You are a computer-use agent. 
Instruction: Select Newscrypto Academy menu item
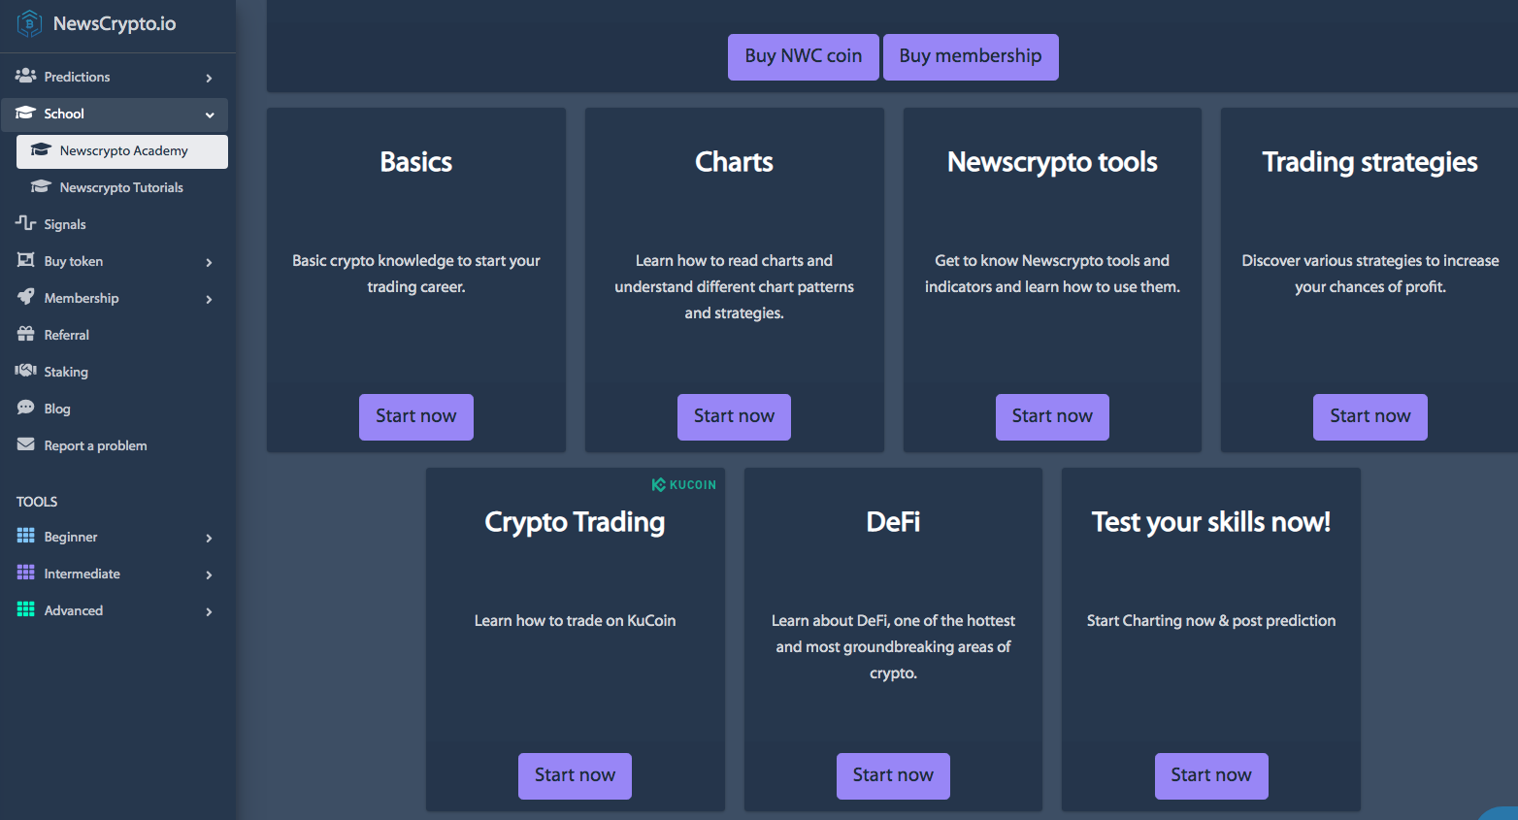122,151
